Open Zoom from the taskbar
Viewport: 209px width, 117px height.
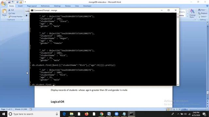pos(117,114)
